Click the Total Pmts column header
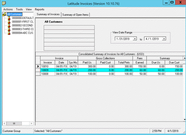The image size is (186, 135). (x=124, y=62)
